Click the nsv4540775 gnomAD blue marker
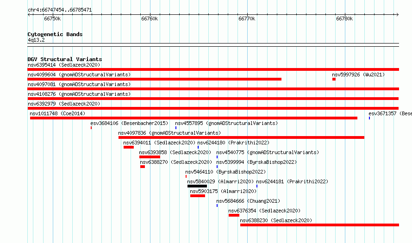This screenshot has height=243, width=412. click(x=217, y=157)
